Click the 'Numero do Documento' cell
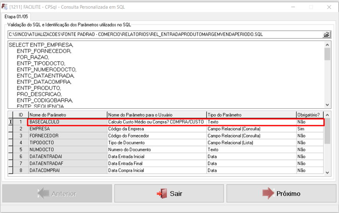 tap(157, 149)
